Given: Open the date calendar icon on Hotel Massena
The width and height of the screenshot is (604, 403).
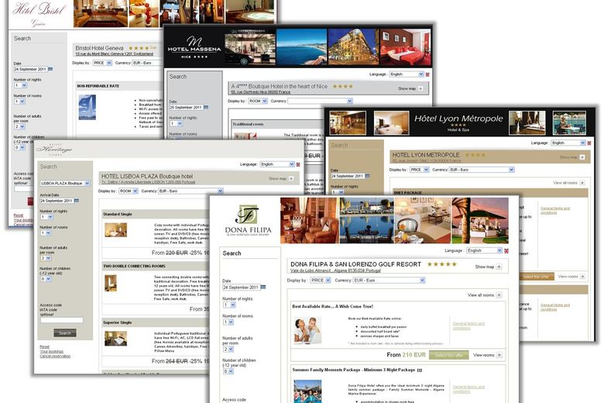Looking at the screenshot, I should (x=206, y=107).
